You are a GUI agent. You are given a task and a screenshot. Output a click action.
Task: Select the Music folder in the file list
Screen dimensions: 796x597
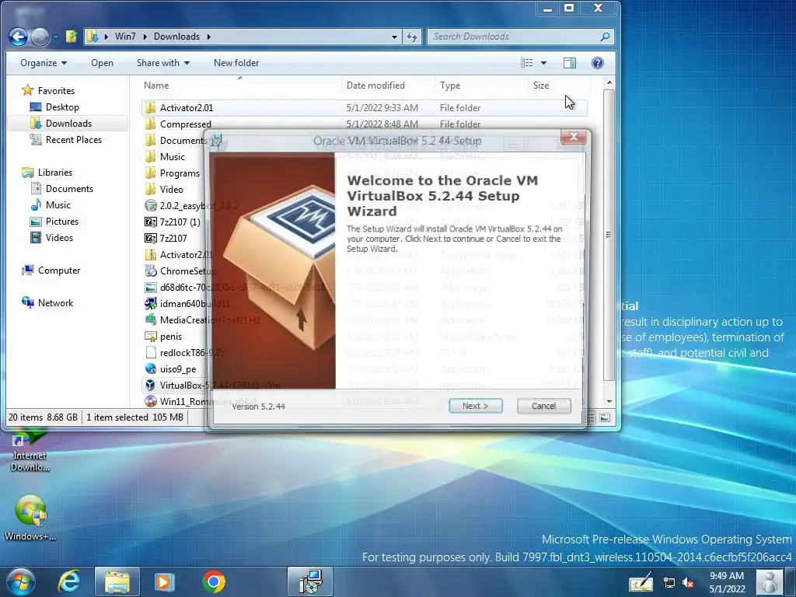[172, 157]
